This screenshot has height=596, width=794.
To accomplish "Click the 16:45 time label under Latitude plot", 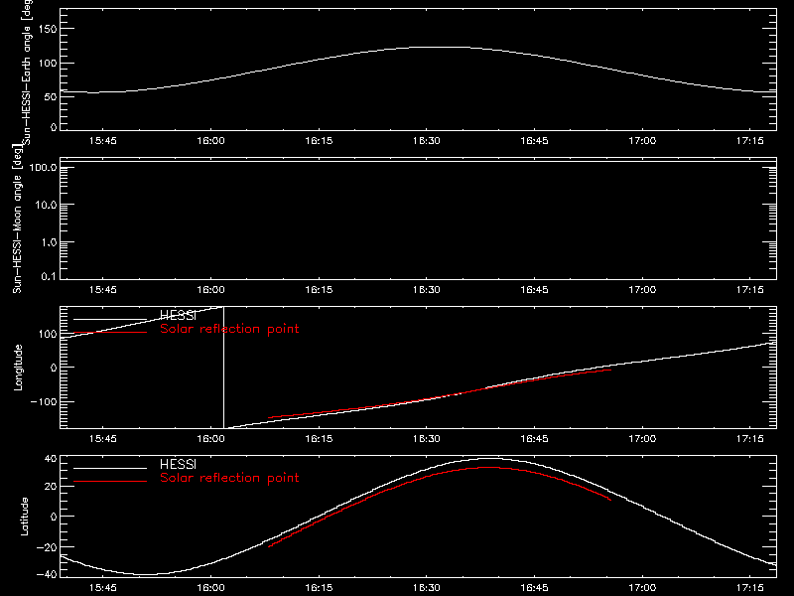I will [534, 588].
